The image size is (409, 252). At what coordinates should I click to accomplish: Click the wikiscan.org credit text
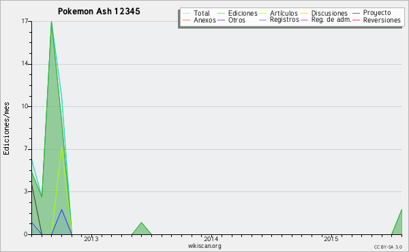(204, 246)
